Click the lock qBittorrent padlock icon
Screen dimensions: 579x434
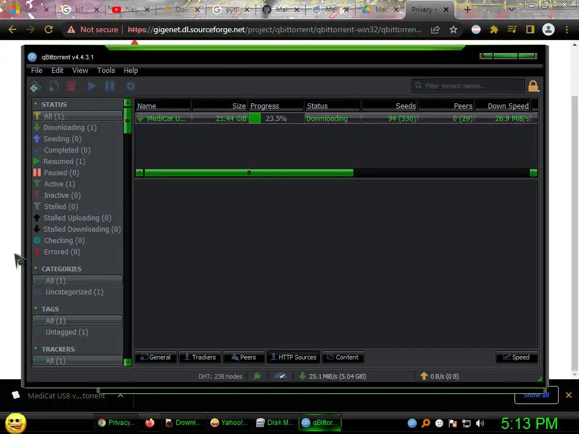tap(533, 86)
